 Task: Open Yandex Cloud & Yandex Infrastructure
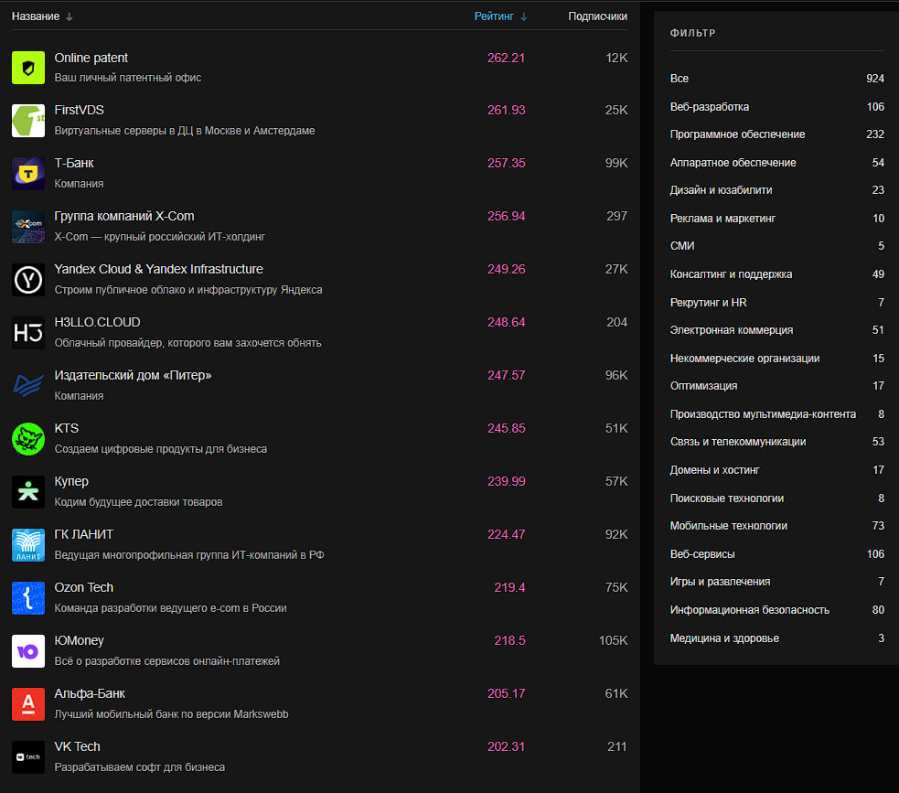tap(159, 270)
